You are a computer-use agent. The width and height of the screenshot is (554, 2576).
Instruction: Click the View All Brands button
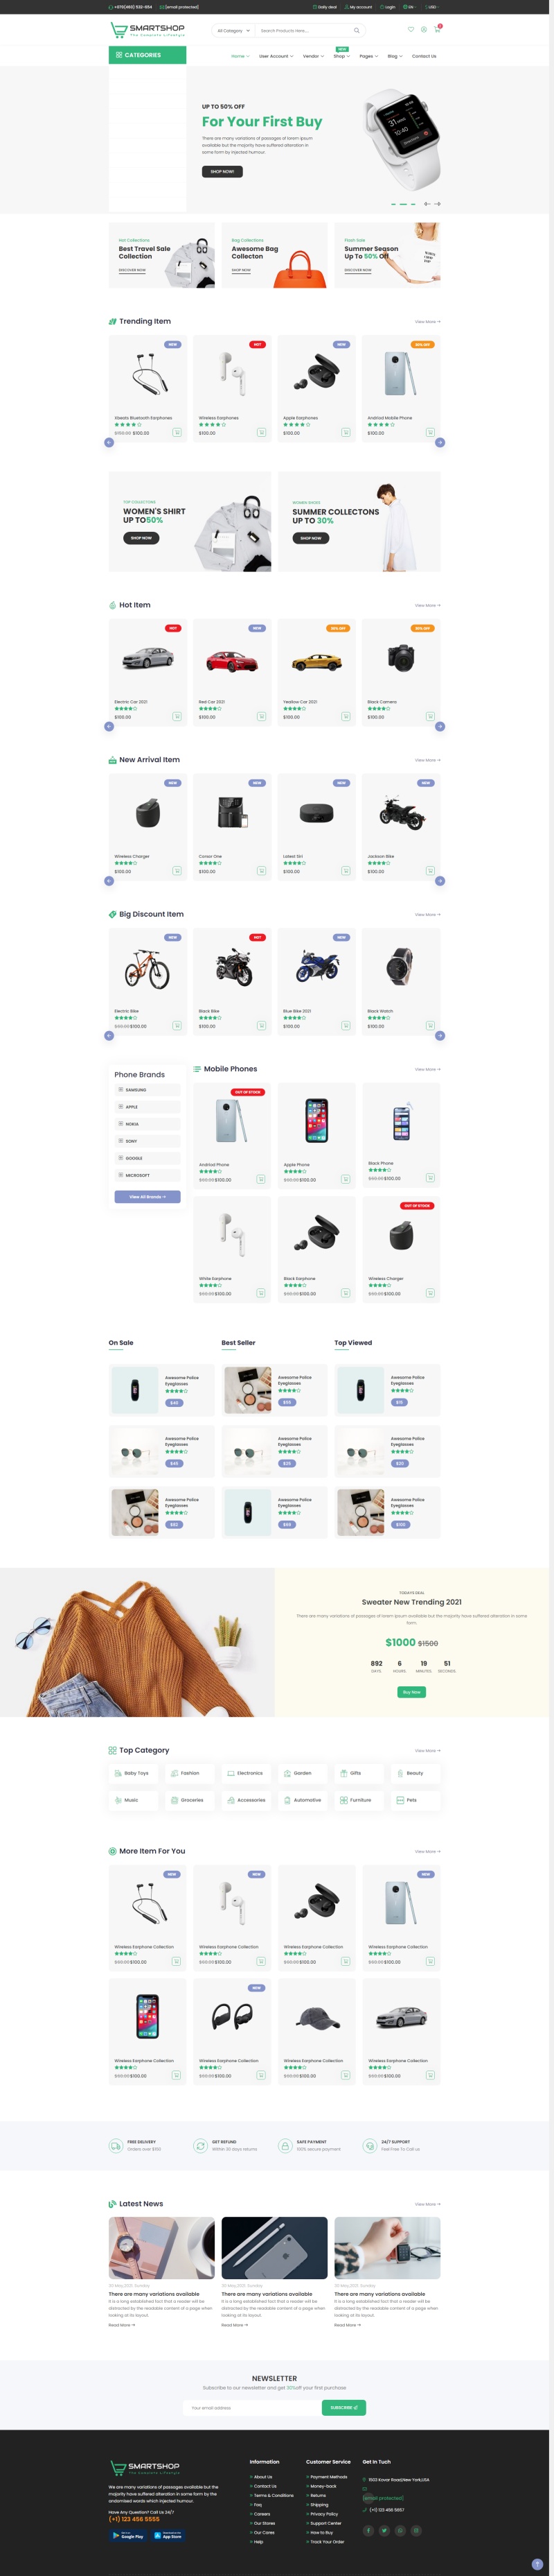tap(148, 1196)
